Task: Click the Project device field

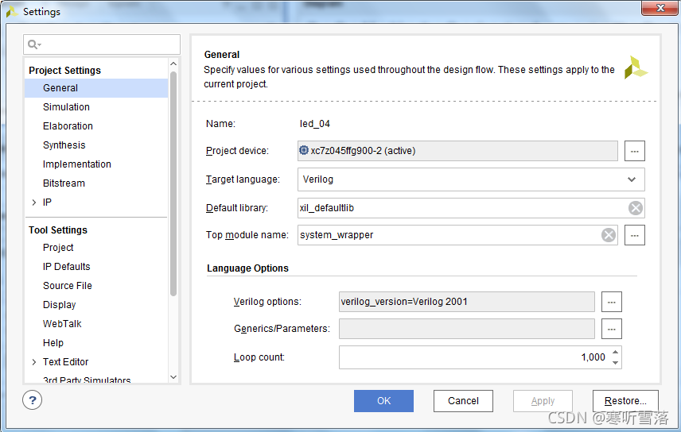Action: [457, 151]
